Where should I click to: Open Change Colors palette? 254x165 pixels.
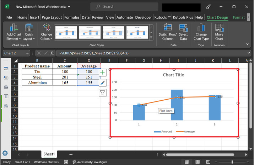(46, 32)
